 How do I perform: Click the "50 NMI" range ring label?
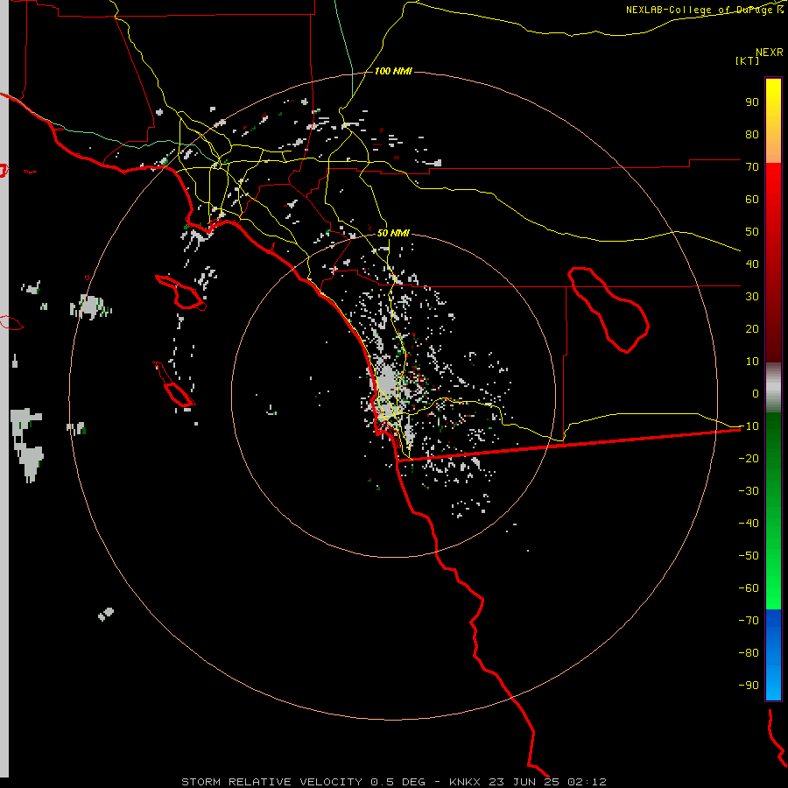(393, 233)
